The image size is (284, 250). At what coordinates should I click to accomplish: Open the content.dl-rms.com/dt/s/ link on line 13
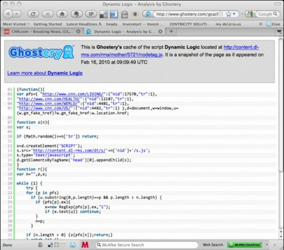coord(69,150)
